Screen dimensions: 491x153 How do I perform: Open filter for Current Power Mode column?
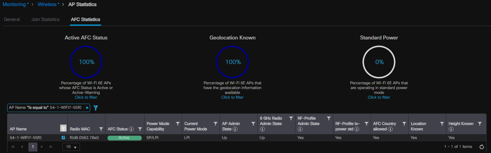click(x=215, y=124)
